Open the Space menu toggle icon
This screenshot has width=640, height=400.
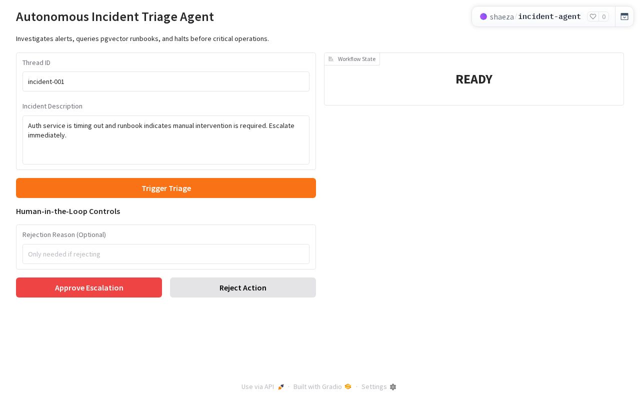(624, 16)
